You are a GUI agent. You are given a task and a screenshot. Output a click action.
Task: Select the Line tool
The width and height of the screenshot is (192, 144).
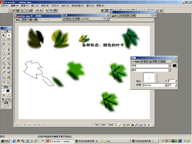coord(4,49)
